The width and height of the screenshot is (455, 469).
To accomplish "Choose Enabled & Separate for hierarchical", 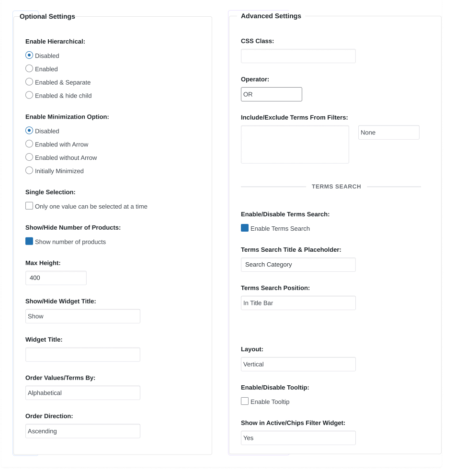I will pos(29,82).
